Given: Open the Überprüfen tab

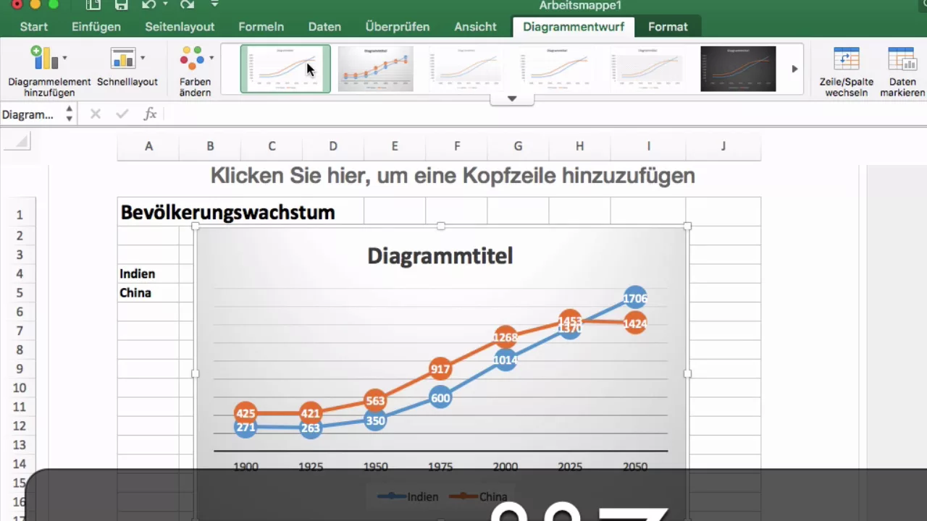Looking at the screenshot, I should (398, 27).
